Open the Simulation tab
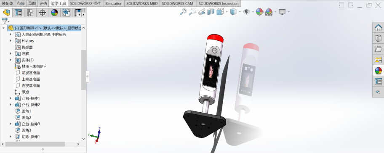This screenshot has height=153, width=384. point(114,3)
